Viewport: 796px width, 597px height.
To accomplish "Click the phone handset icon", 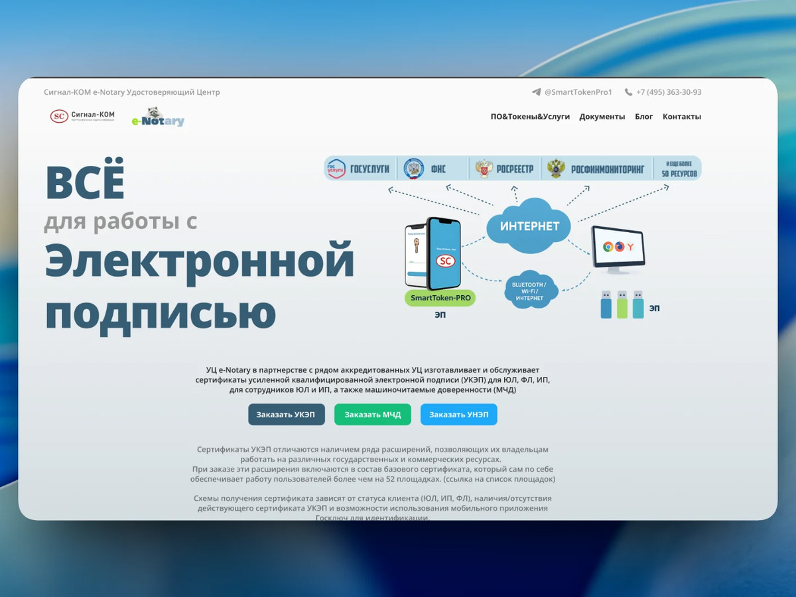I will point(628,92).
